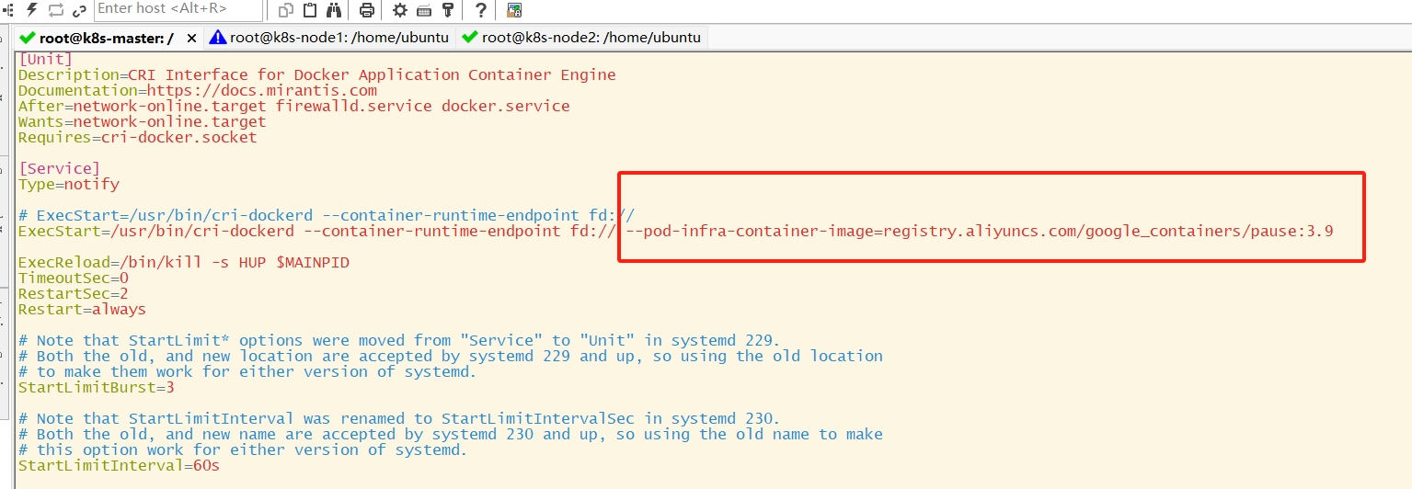Image resolution: width=1412 pixels, height=489 pixels.
Task: Open Session Options gear icon
Action: tap(400, 10)
